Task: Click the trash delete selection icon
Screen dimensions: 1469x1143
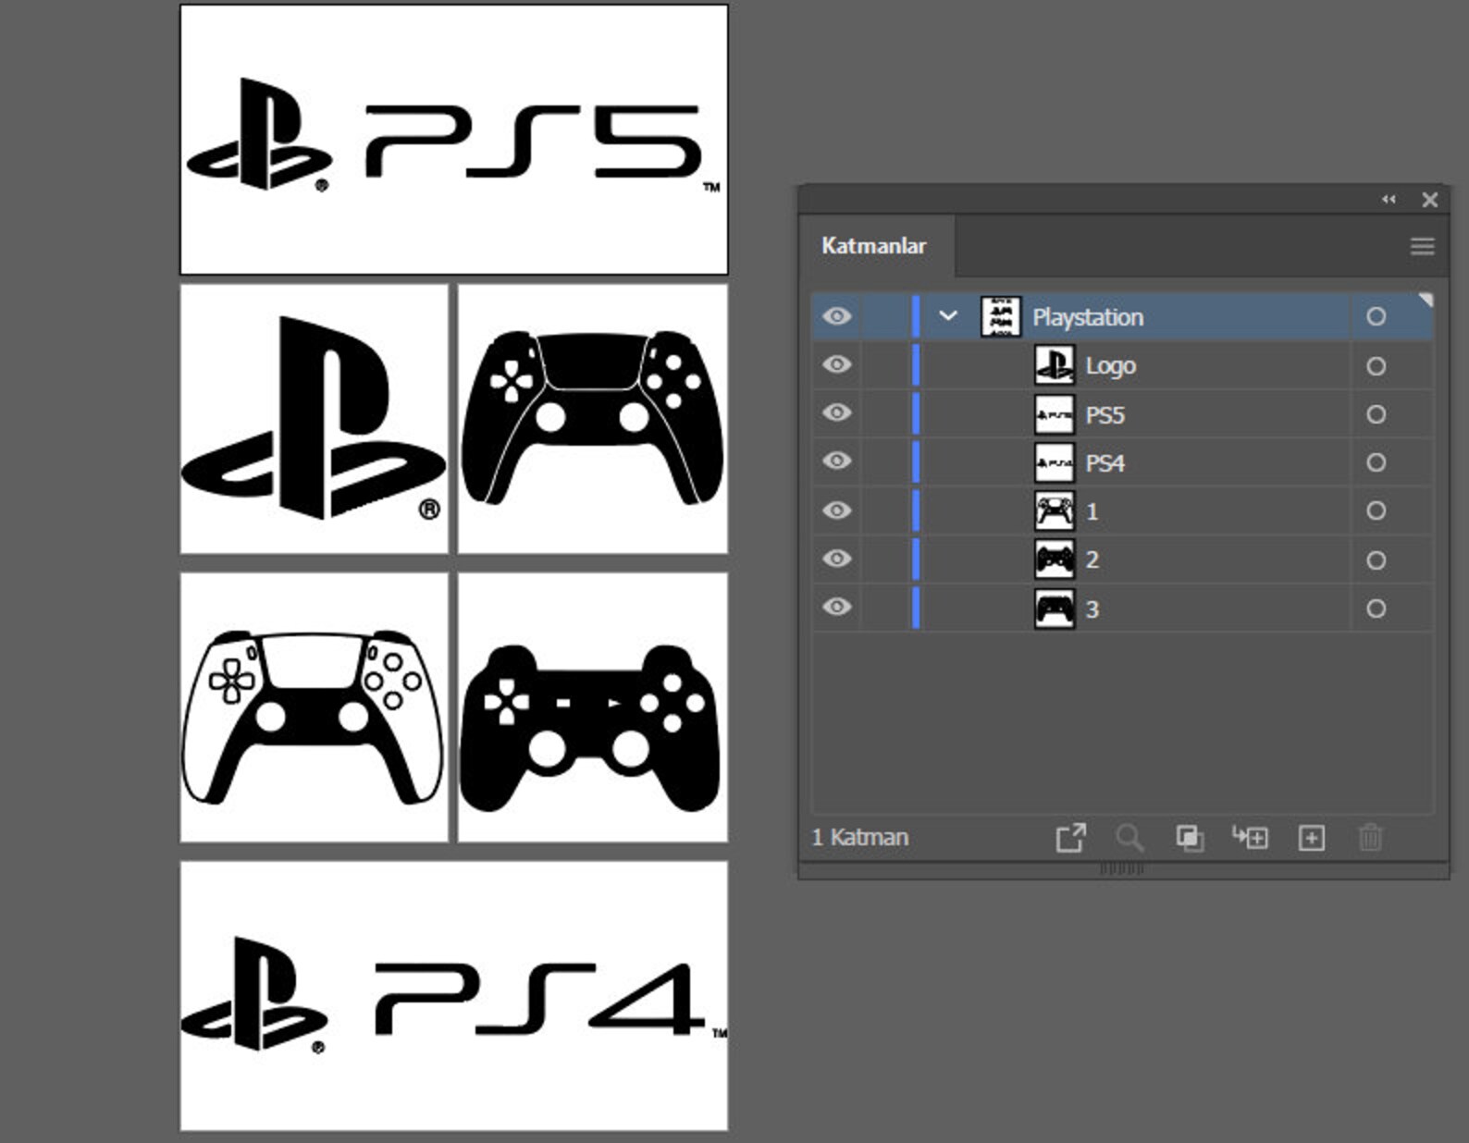Action: [x=1370, y=838]
